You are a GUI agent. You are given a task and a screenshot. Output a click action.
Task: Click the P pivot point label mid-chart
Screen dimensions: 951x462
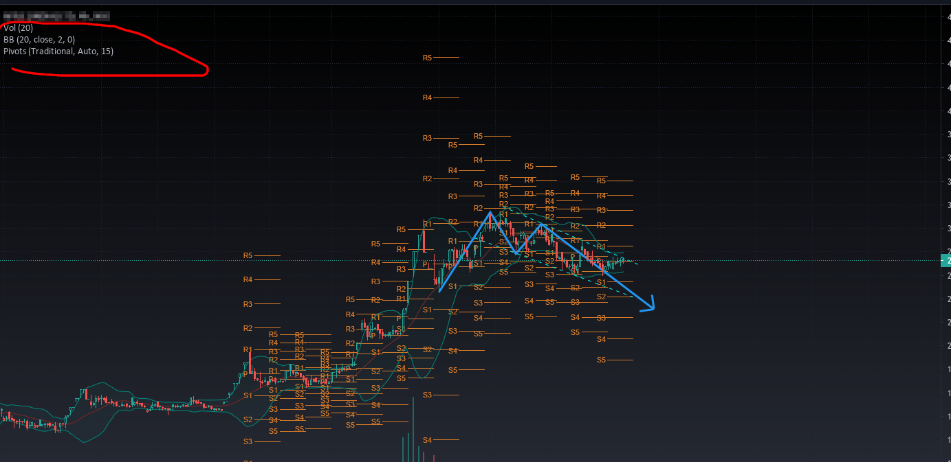pyautogui.click(x=424, y=263)
